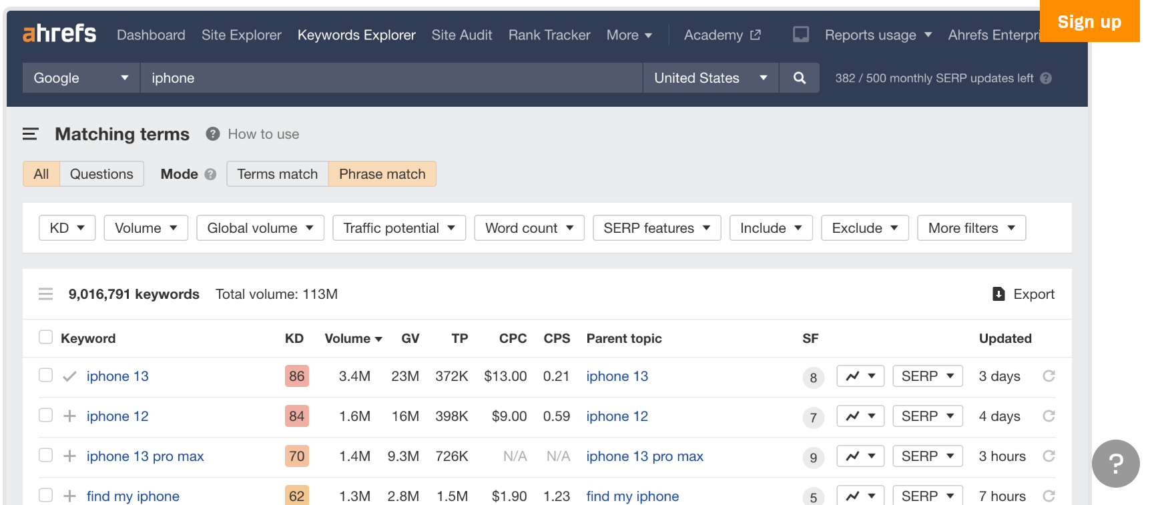Check the iphone 12 row checkbox
This screenshot has height=505, width=1160.
coord(45,415)
